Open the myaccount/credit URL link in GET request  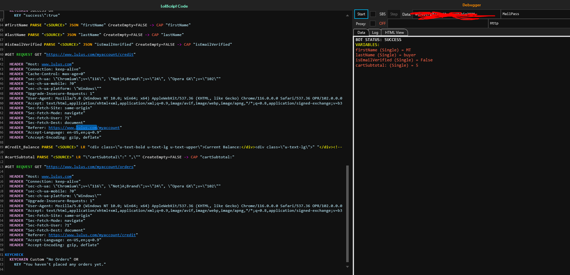click(x=90, y=54)
